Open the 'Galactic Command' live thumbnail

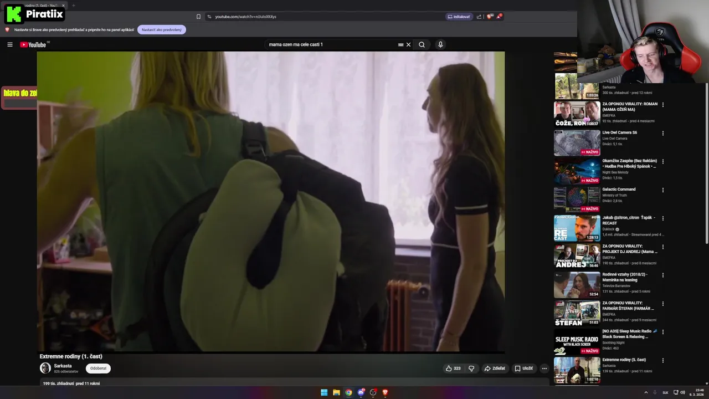click(x=577, y=199)
